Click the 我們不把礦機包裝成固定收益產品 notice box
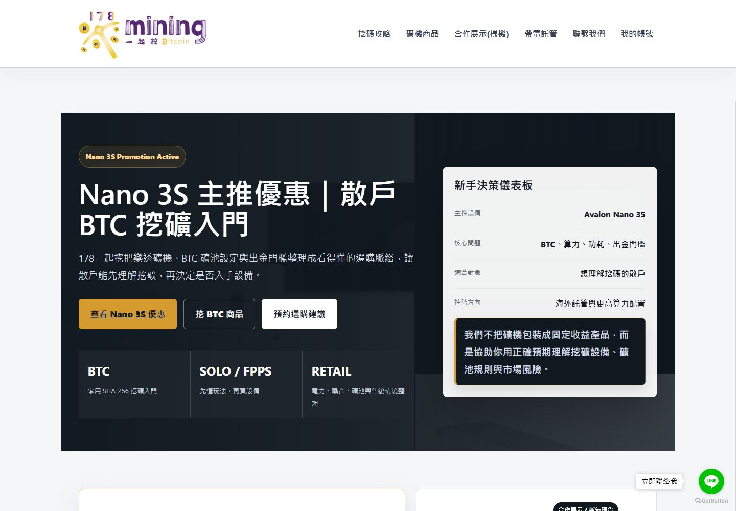Viewport: 736px width, 511px height. pos(550,352)
